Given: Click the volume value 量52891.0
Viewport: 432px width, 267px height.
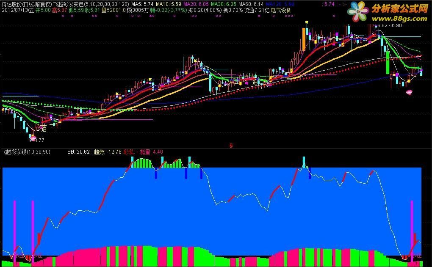Looking at the screenshot, I should coord(114,11).
